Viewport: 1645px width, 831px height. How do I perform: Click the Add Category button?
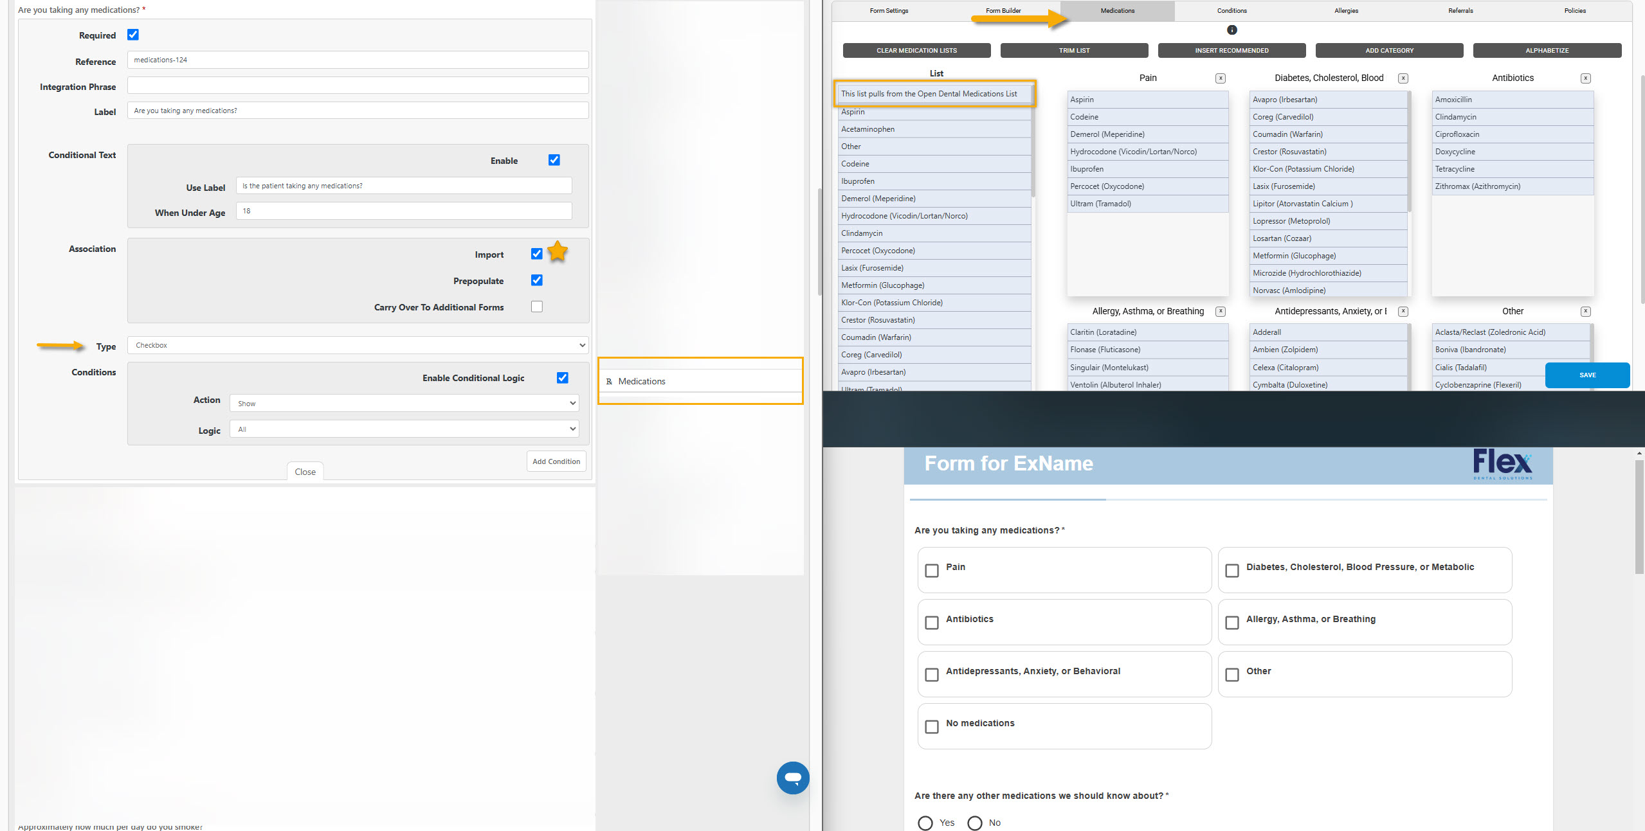1389,51
